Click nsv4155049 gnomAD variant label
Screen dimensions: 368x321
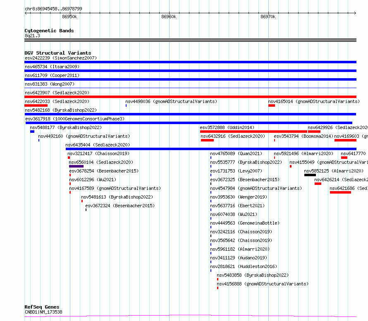click(x=329, y=162)
